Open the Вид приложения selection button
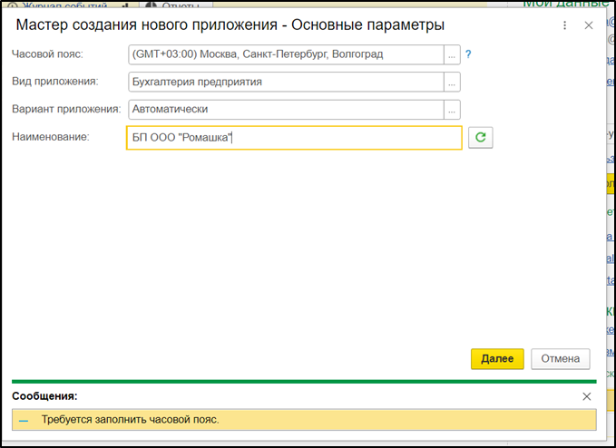Viewport: 616px width, 448px height. [x=452, y=82]
